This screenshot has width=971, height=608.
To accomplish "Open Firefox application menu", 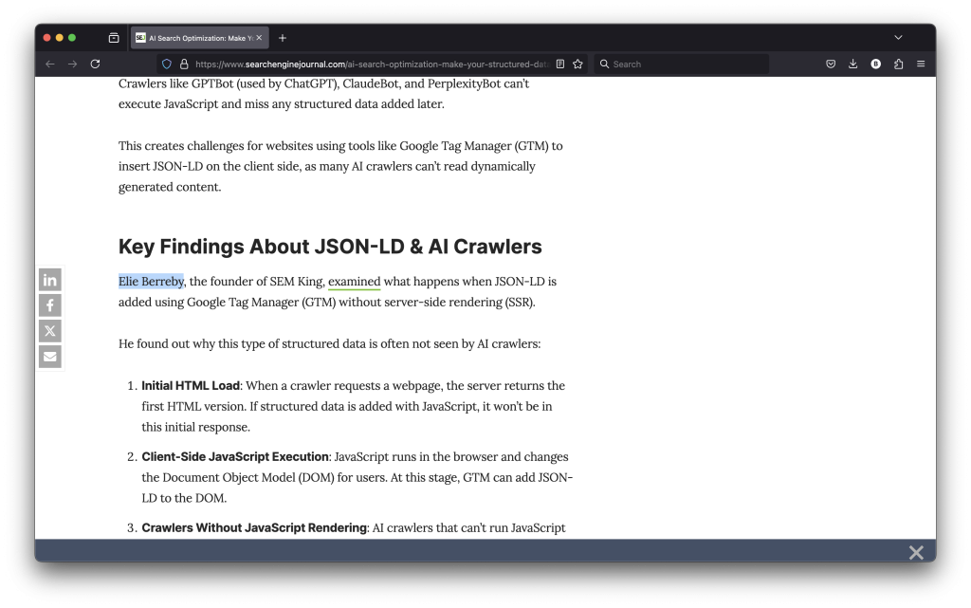I will (921, 64).
